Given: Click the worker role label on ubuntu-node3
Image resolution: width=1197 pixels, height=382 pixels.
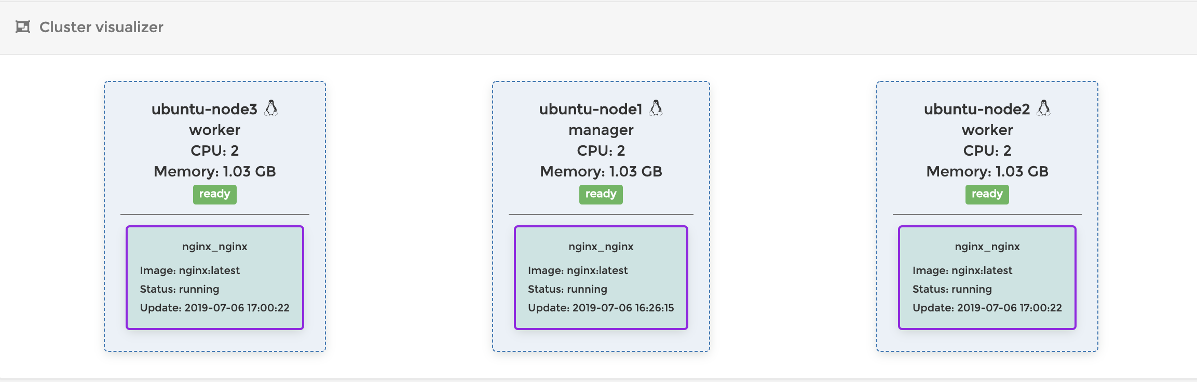Looking at the screenshot, I should point(215,130).
